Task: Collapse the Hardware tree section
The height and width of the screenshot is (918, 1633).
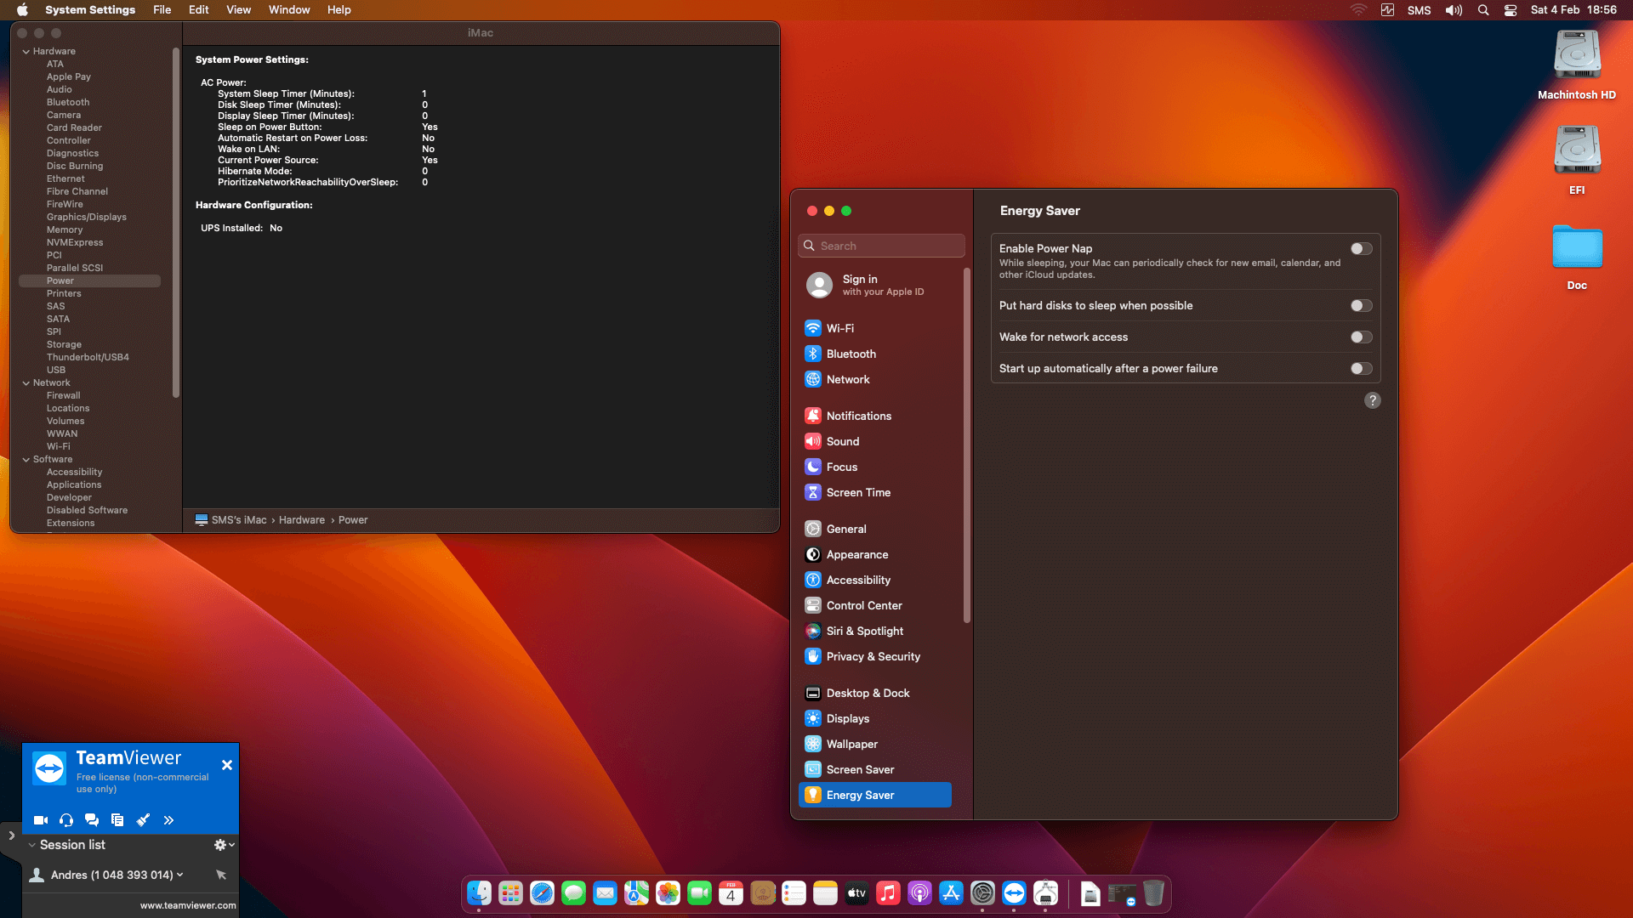Action: pos(26,52)
